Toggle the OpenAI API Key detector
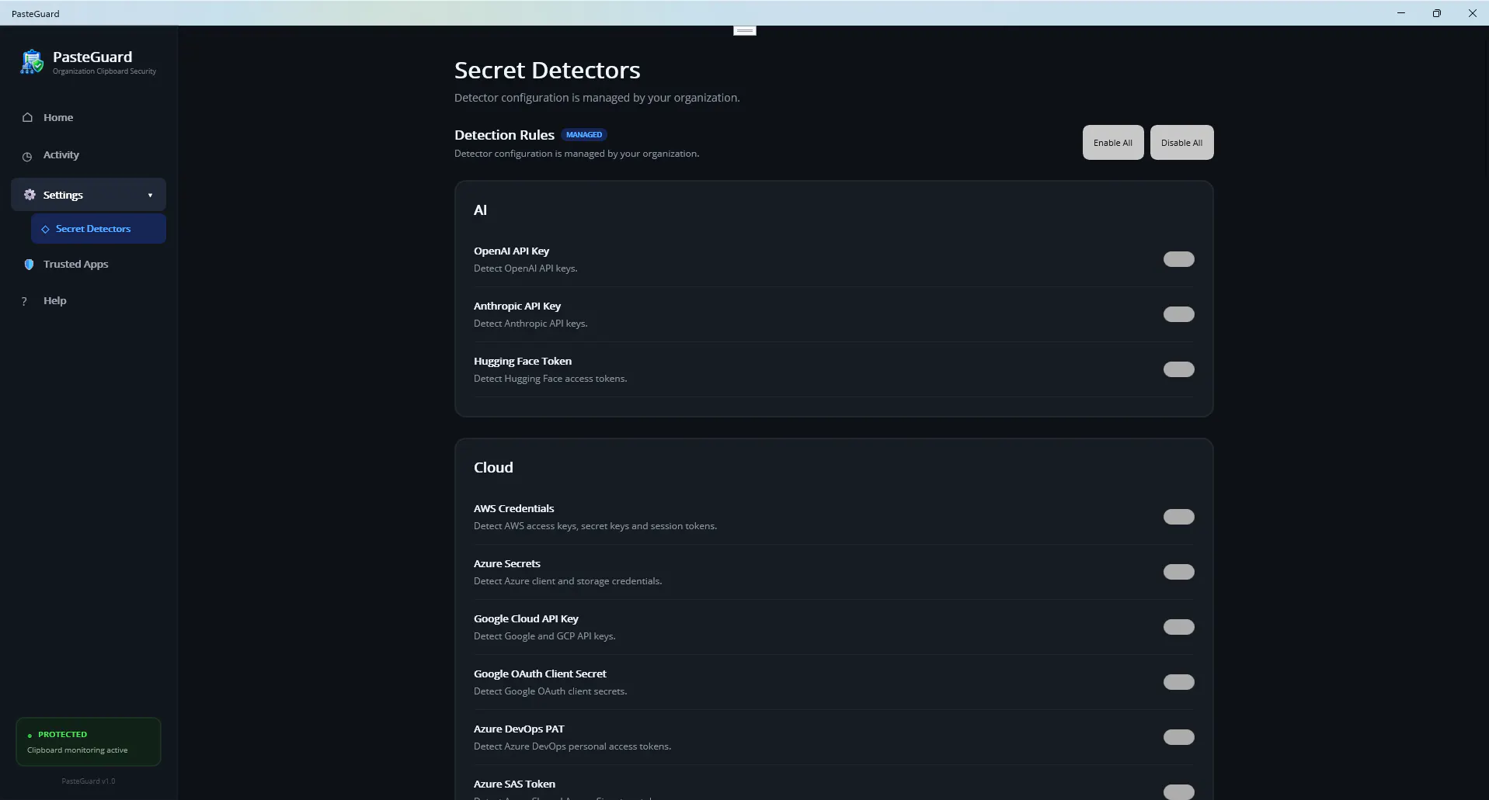The width and height of the screenshot is (1489, 800). coord(1178,259)
